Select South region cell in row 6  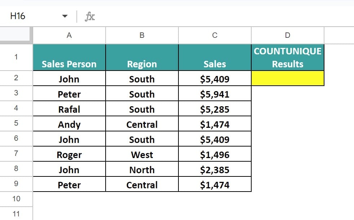[x=142, y=139]
